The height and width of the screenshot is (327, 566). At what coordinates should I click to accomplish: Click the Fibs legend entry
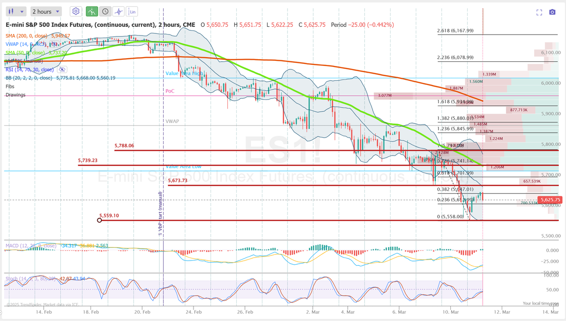coord(10,87)
